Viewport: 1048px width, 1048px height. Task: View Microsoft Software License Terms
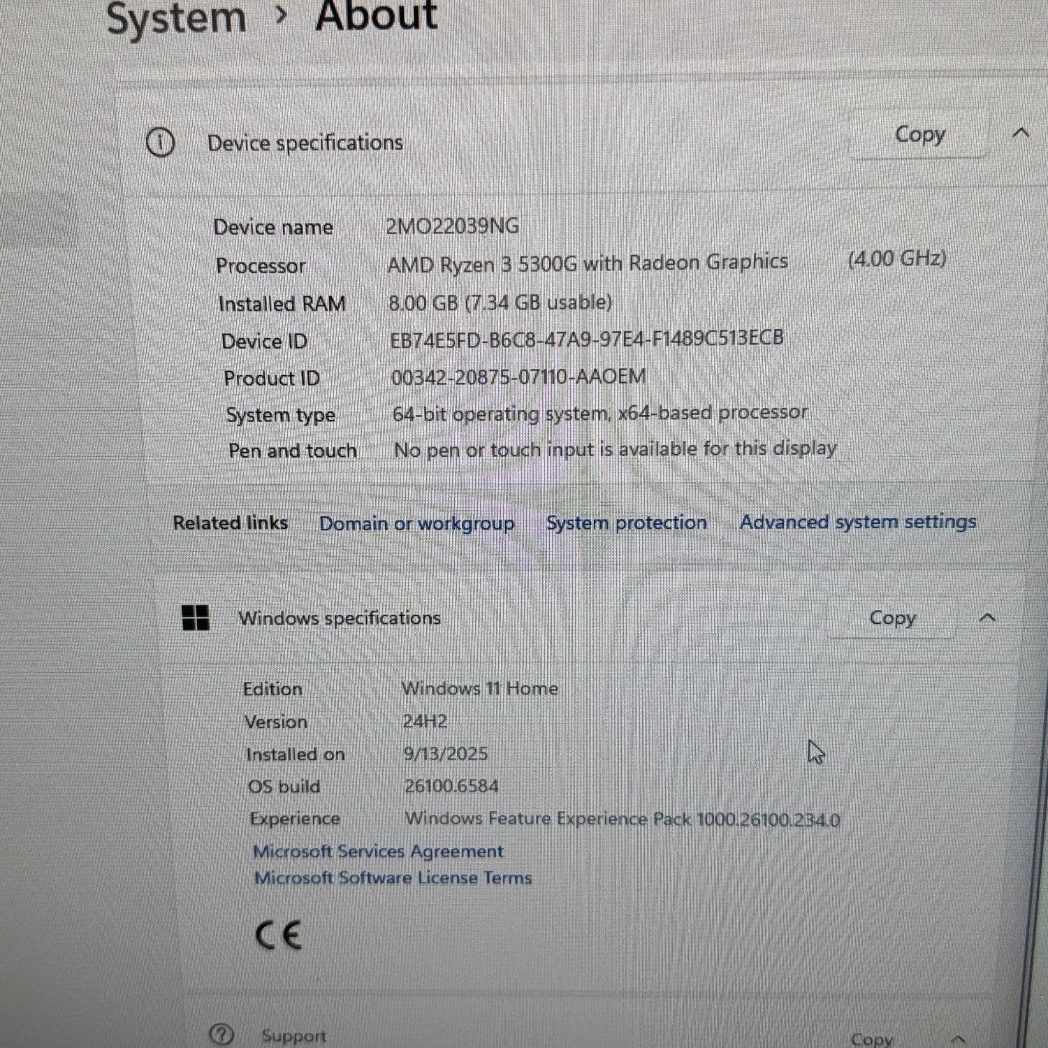pyautogui.click(x=393, y=878)
